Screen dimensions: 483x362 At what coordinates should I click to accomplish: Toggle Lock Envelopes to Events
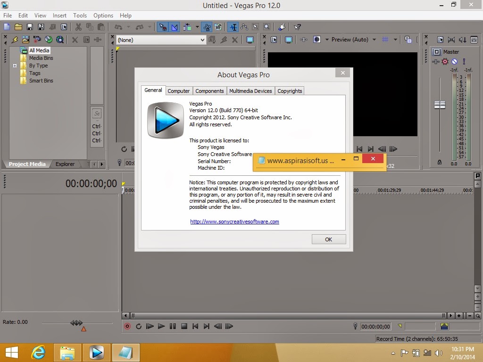pyautogui.click(x=207, y=27)
